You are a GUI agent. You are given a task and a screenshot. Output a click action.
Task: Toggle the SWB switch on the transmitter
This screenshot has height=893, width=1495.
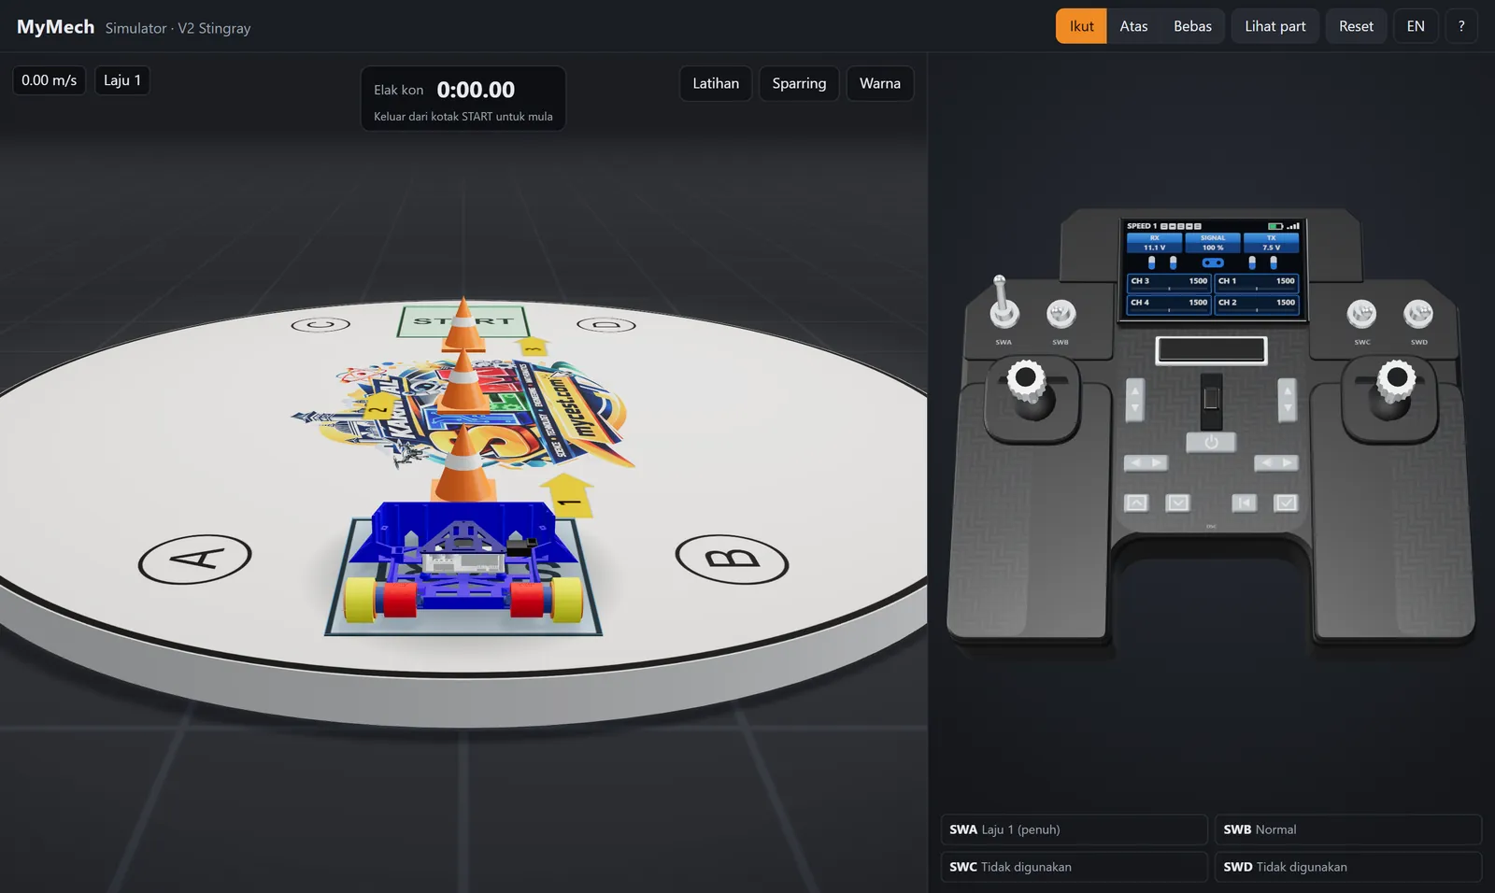pos(1061,314)
